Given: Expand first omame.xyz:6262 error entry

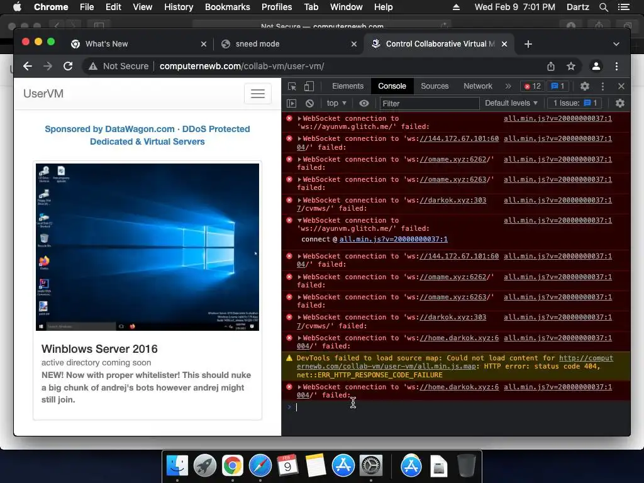Looking at the screenshot, I should (x=299, y=159).
